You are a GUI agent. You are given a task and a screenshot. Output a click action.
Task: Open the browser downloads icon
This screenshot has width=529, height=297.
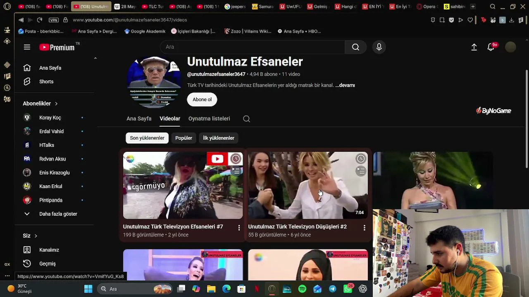tap(511, 20)
